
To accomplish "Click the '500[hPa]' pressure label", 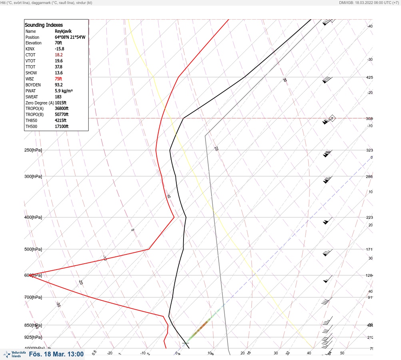I will (x=33, y=249).
